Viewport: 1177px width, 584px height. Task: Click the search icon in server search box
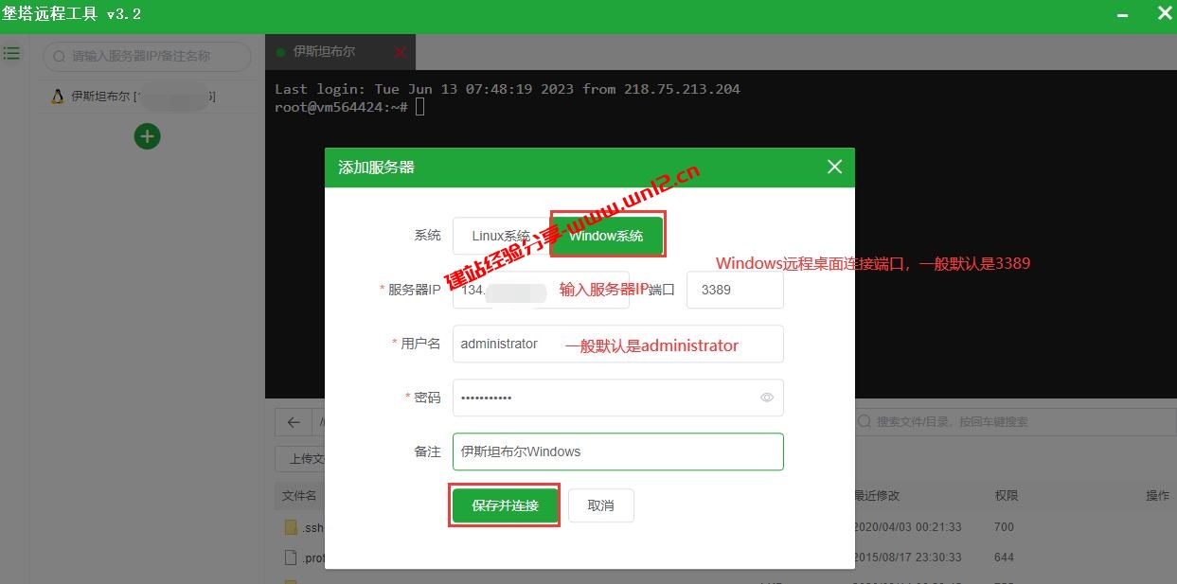pyautogui.click(x=59, y=57)
